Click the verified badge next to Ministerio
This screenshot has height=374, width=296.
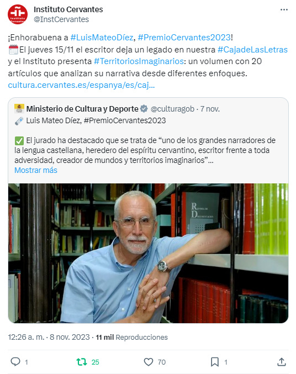pyautogui.click(x=144, y=109)
